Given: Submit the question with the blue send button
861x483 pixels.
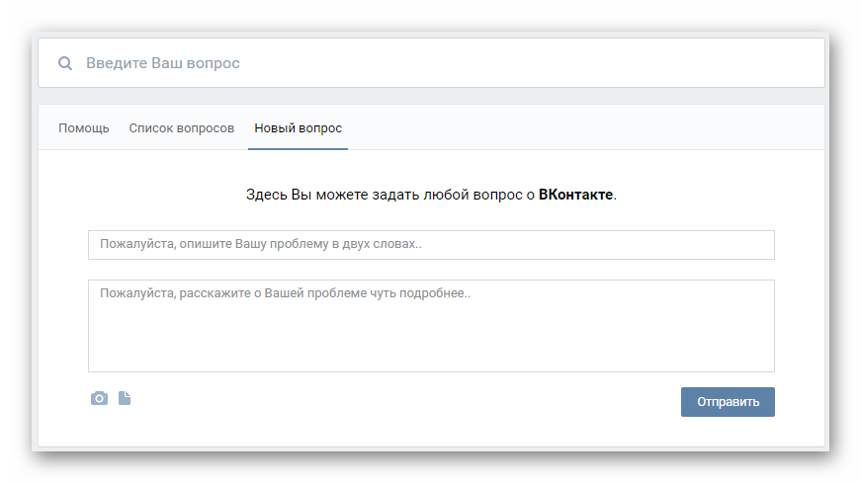Looking at the screenshot, I should (x=728, y=402).
